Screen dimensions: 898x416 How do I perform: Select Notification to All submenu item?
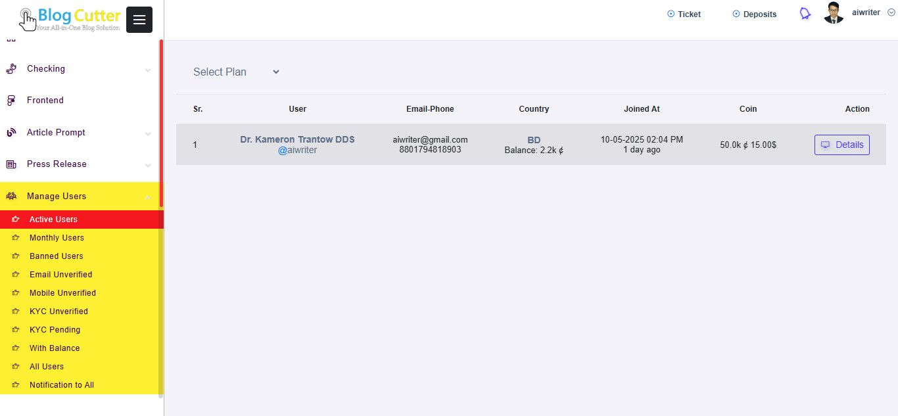click(80, 385)
